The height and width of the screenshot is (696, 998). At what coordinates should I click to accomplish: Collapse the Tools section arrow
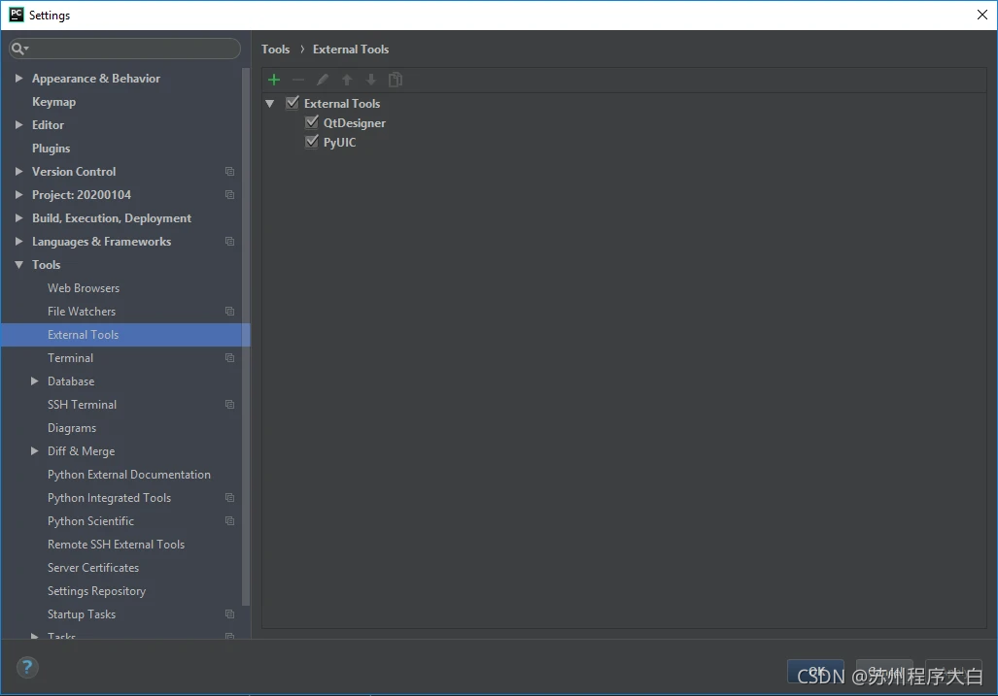tap(19, 264)
